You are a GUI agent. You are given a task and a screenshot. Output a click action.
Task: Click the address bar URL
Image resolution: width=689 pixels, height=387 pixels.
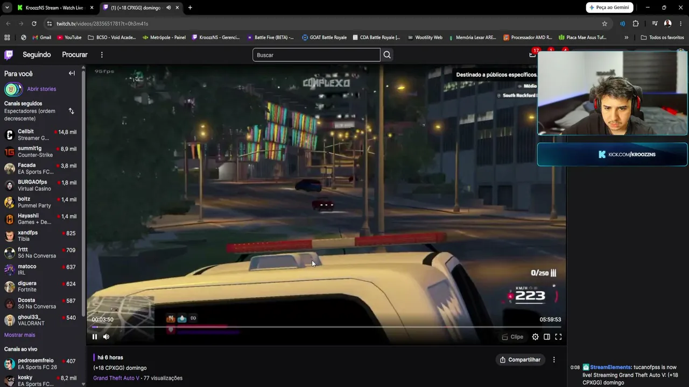coord(102,24)
